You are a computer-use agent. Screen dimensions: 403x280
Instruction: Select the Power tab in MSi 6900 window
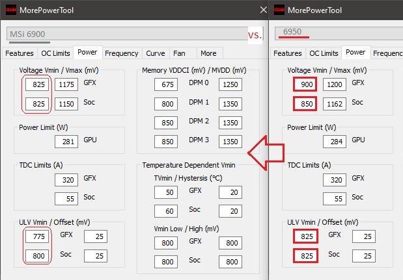pos(87,53)
